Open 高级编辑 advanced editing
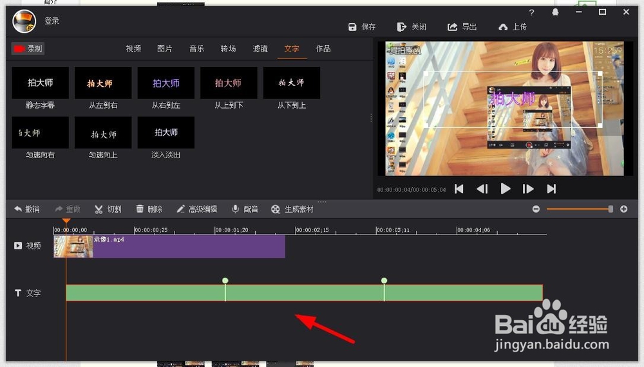 [x=197, y=209]
